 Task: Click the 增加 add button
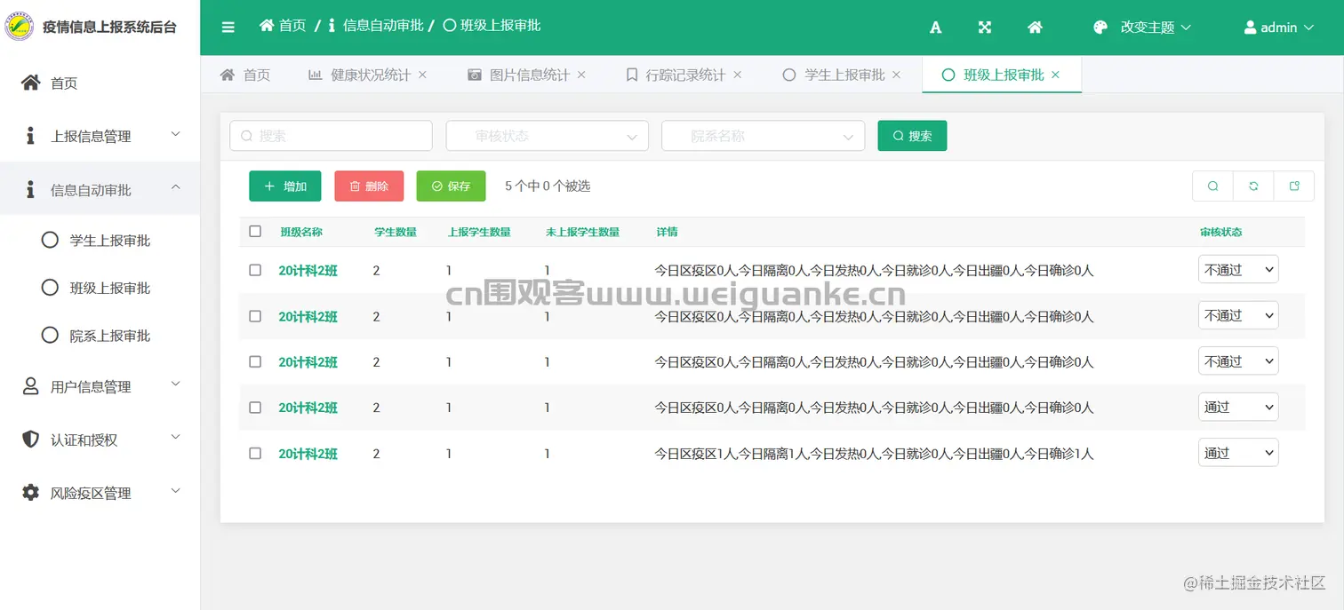284,186
